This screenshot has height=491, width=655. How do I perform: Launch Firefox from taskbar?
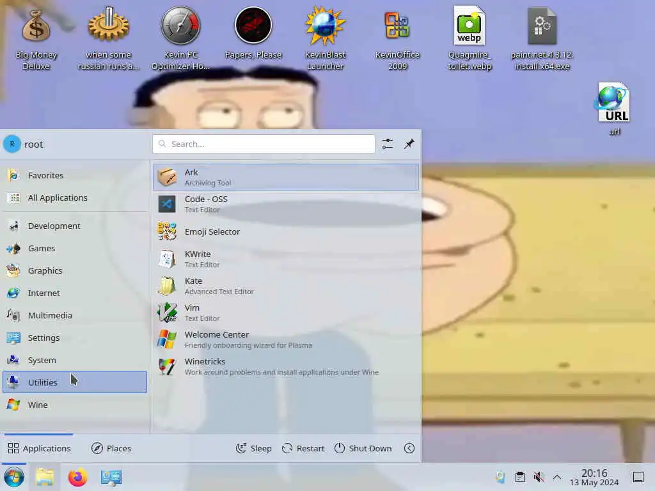[x=77, y=477]
